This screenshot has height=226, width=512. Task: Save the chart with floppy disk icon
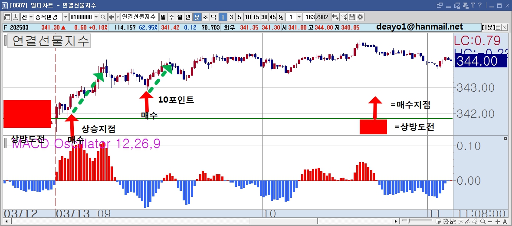point(352,17)
